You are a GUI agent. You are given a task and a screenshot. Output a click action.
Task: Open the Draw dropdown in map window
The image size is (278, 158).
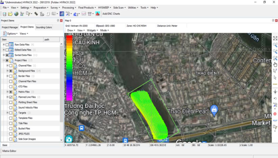pyautogui.click(x=71, y=30)
